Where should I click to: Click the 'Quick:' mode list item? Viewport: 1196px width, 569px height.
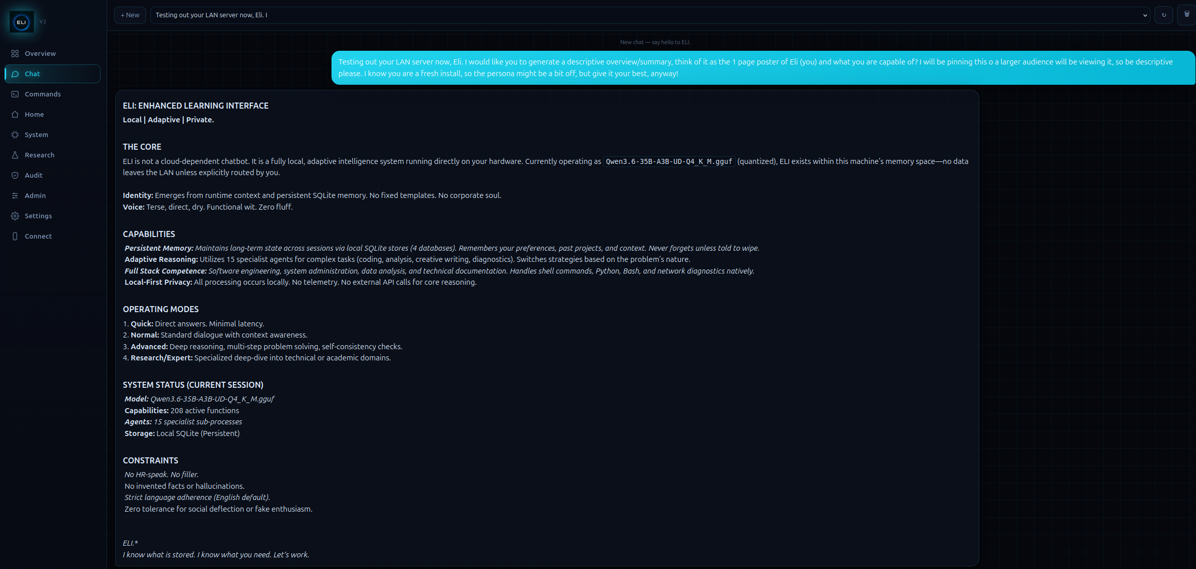[193, 324]
